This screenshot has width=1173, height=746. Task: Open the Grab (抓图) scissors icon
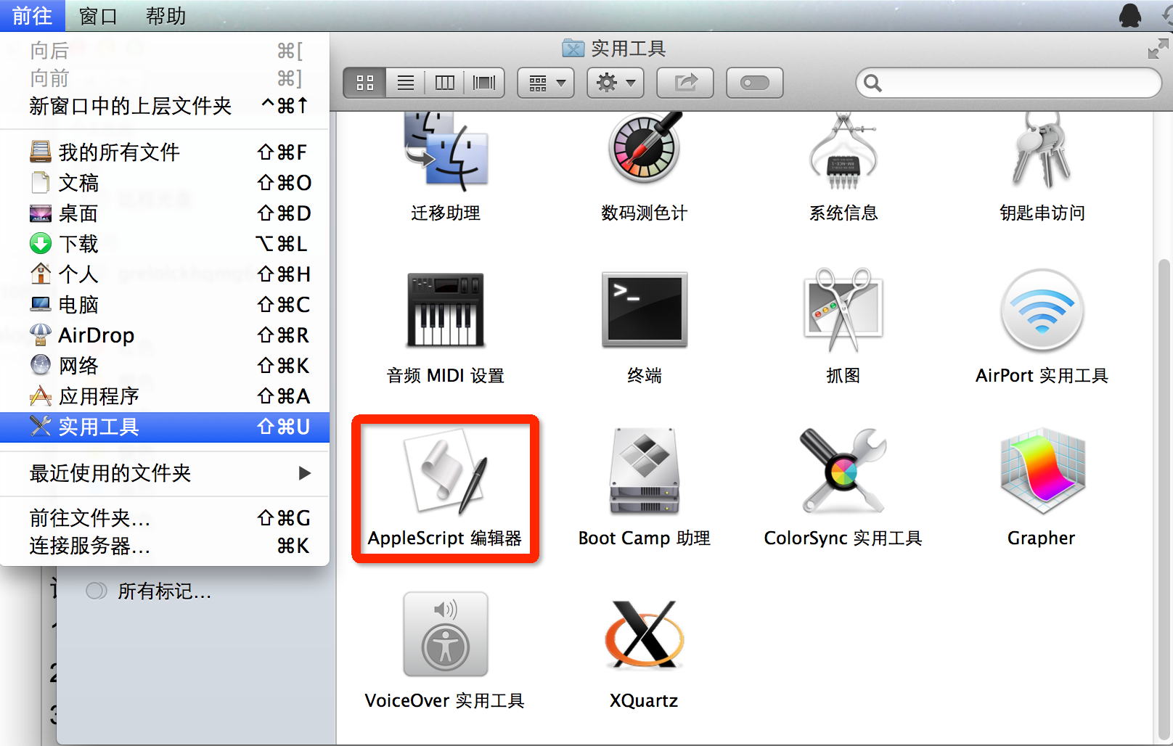point(843,310)
